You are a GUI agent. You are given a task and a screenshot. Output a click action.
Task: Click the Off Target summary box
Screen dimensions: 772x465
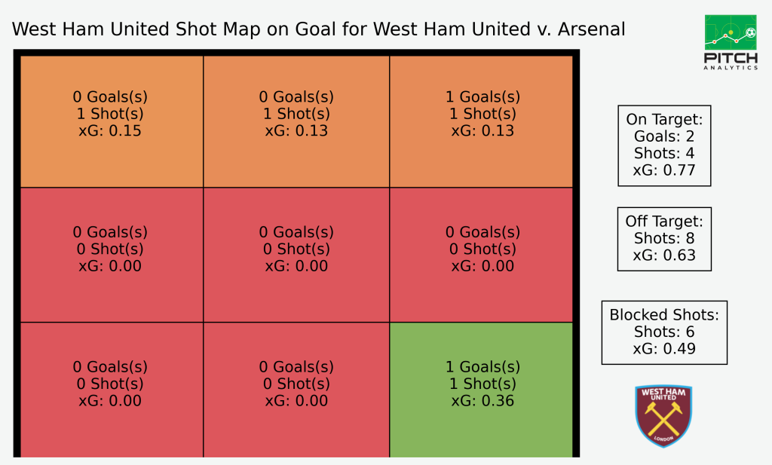click(664, 239)
